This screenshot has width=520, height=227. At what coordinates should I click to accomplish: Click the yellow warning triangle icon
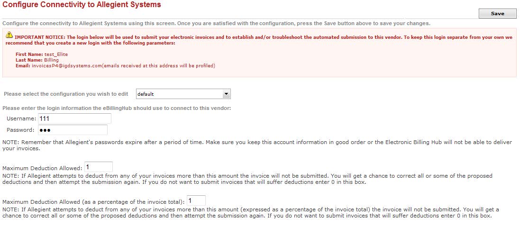[9, 35]
